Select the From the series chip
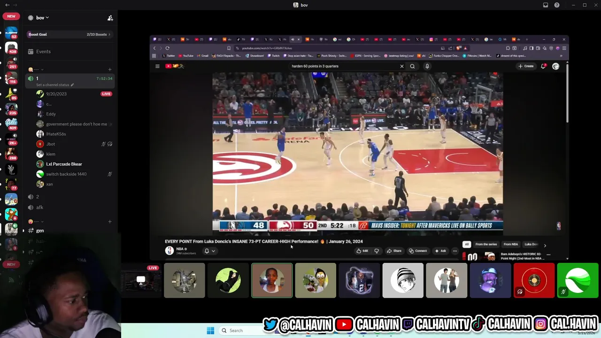 point(486,245)
